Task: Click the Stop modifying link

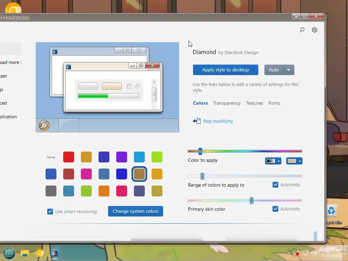Action: click(x=218, y=121)
